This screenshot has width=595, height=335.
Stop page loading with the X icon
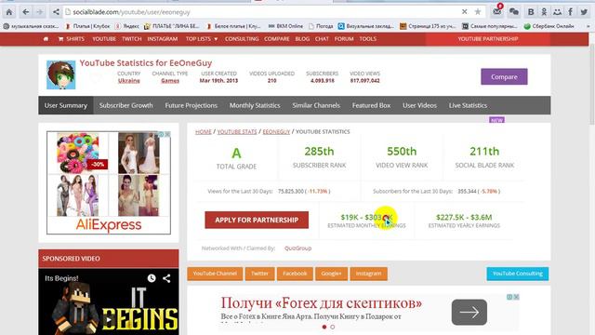click(465, 12)
